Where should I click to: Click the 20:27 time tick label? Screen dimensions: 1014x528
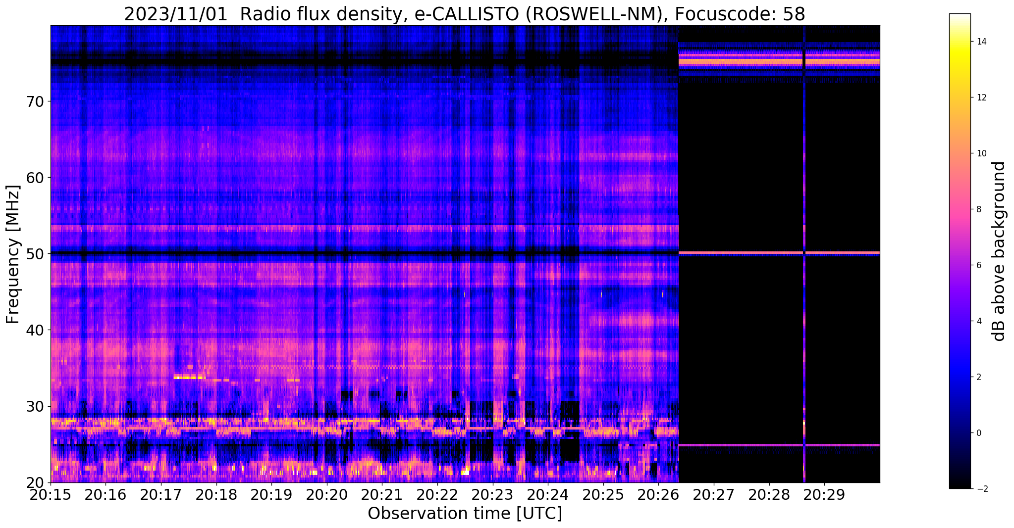coord(714,494)
